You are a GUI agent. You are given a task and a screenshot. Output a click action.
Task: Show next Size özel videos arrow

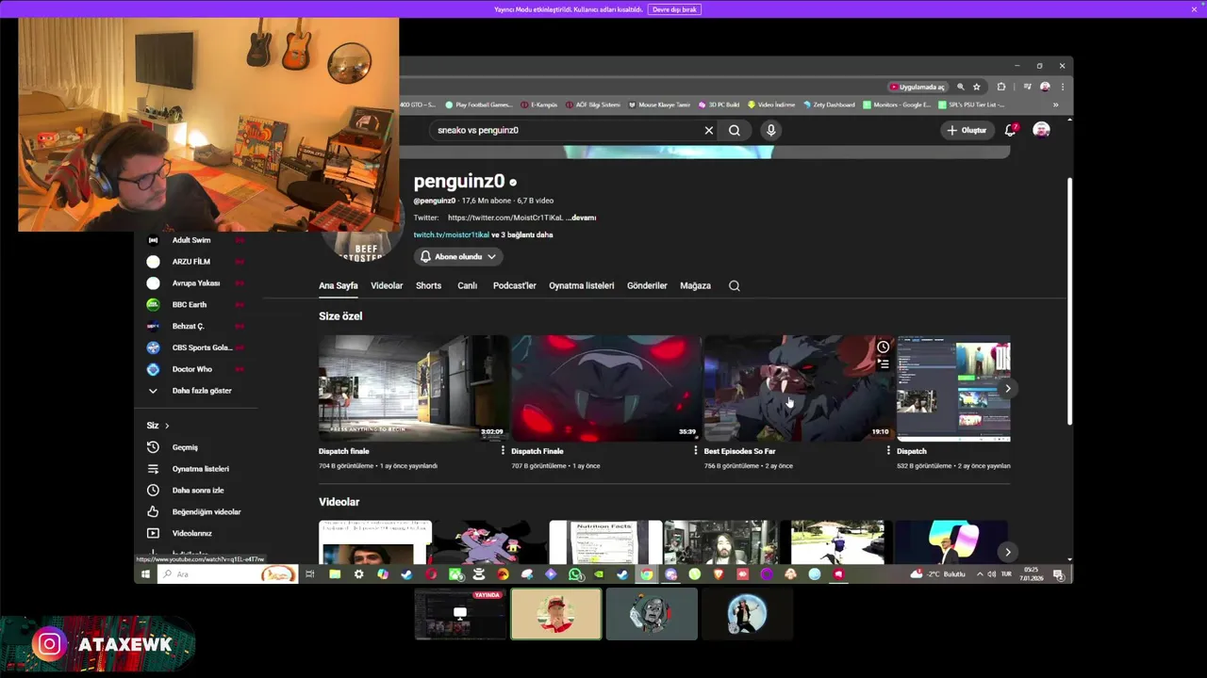[x=1007, y=388]
